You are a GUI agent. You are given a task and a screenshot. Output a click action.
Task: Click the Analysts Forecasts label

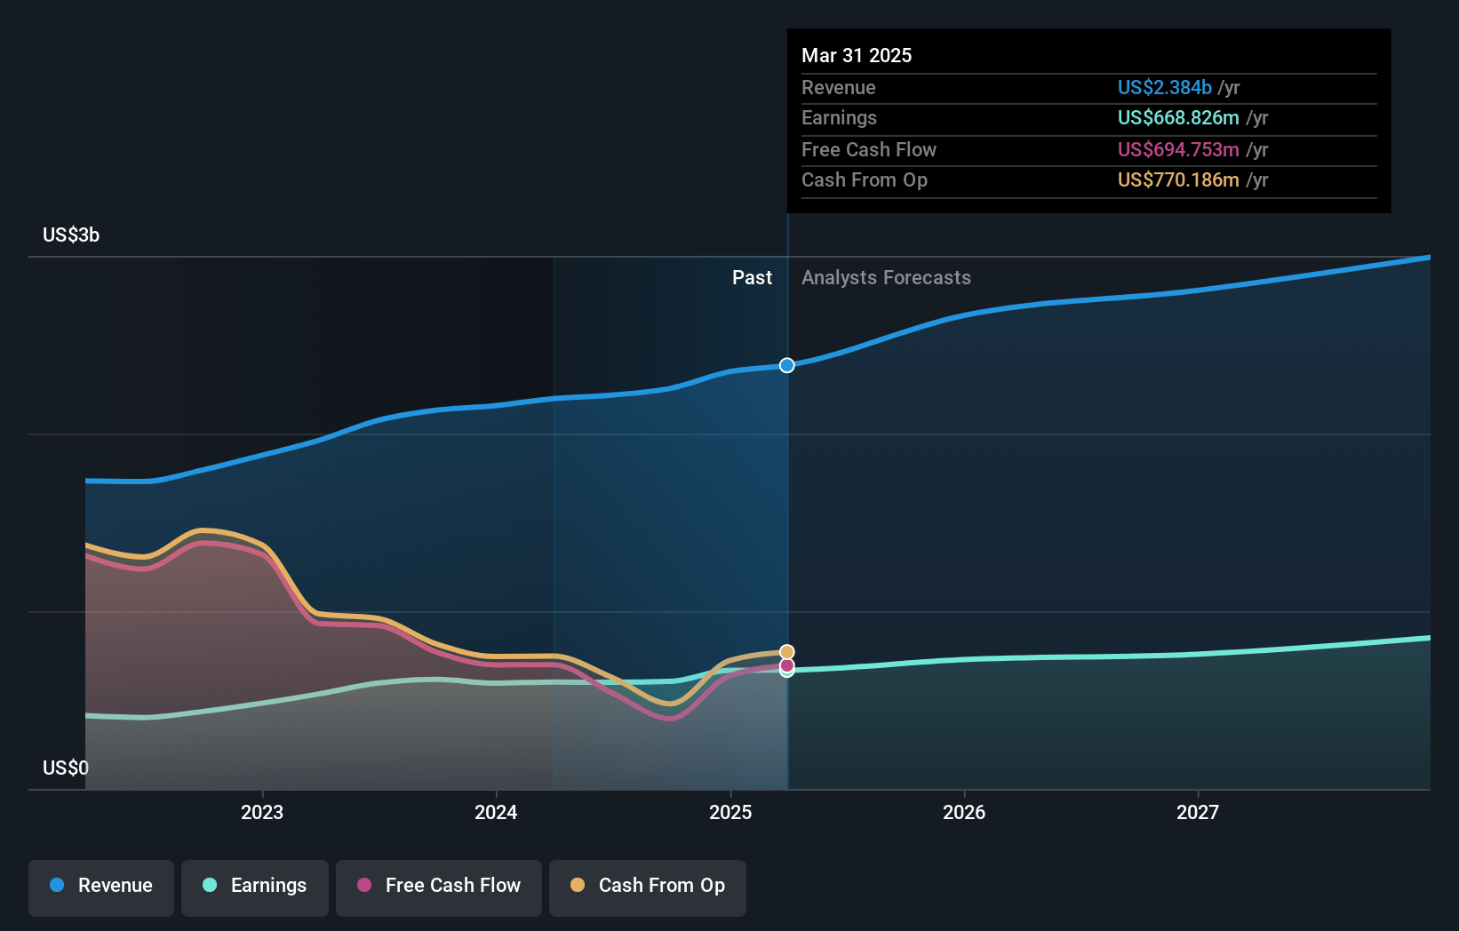coord(886,277)
